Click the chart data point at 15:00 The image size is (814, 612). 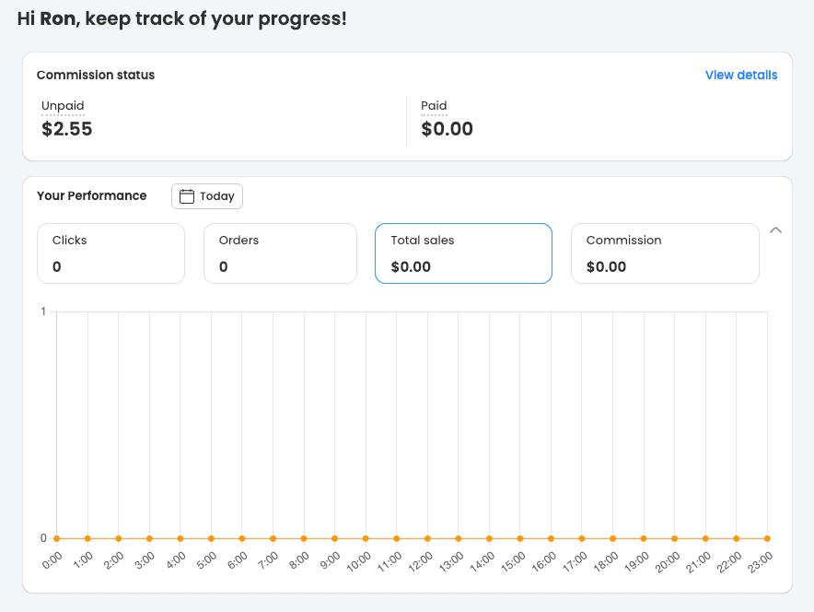(x=520, y=538)
